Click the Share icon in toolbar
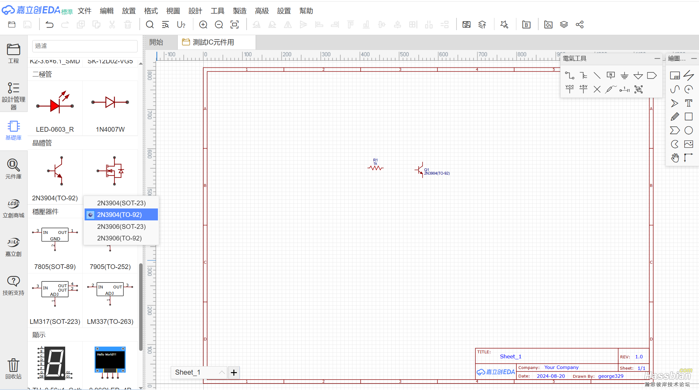Screen dimensions: 699x390 580,24
